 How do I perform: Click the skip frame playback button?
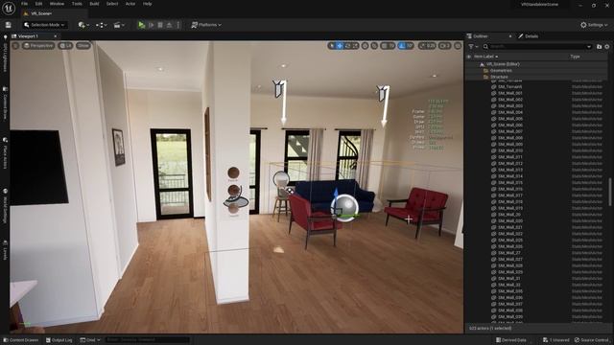click(152, 25)
